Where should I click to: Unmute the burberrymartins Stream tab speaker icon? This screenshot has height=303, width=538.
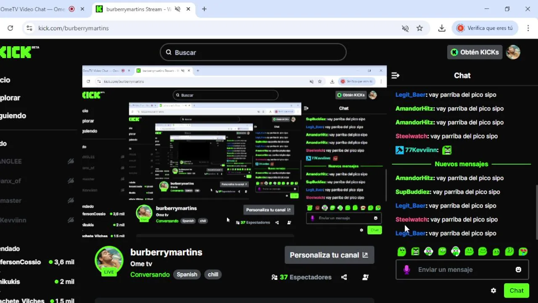[178, 9]
